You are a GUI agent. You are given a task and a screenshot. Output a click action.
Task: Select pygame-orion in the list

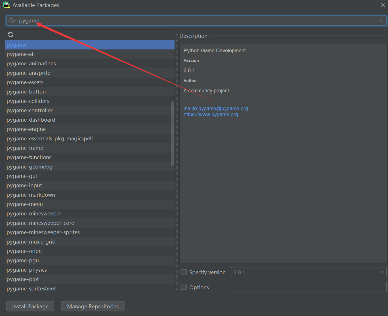90,251
